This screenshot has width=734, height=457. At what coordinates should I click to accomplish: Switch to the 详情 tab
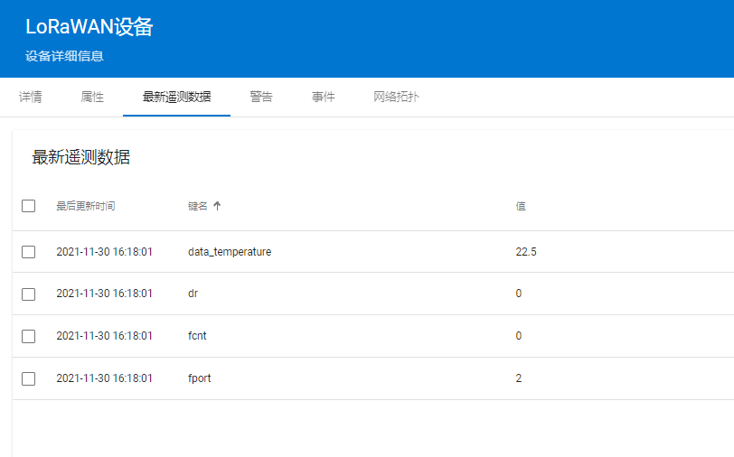tap(31, 97)
